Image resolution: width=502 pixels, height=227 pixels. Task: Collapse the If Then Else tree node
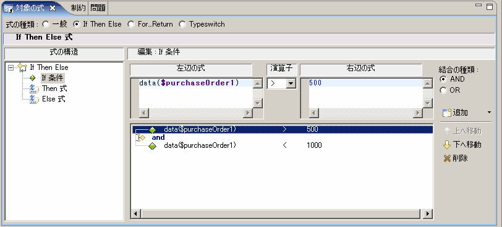tap(11, 67)
